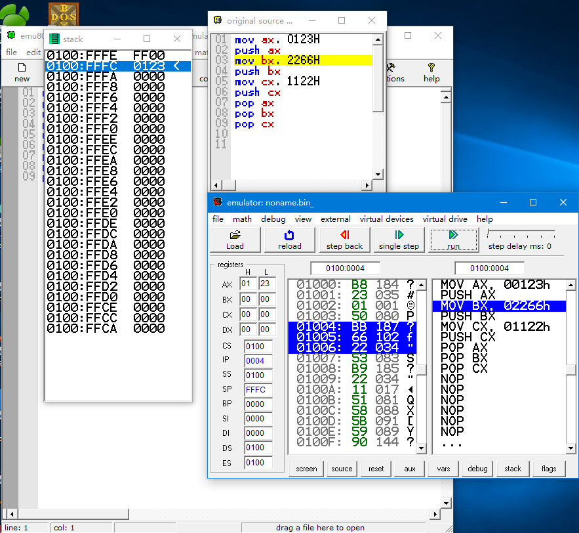579x533 pixels.
Task: Show the aux panel
Action: 409,469
